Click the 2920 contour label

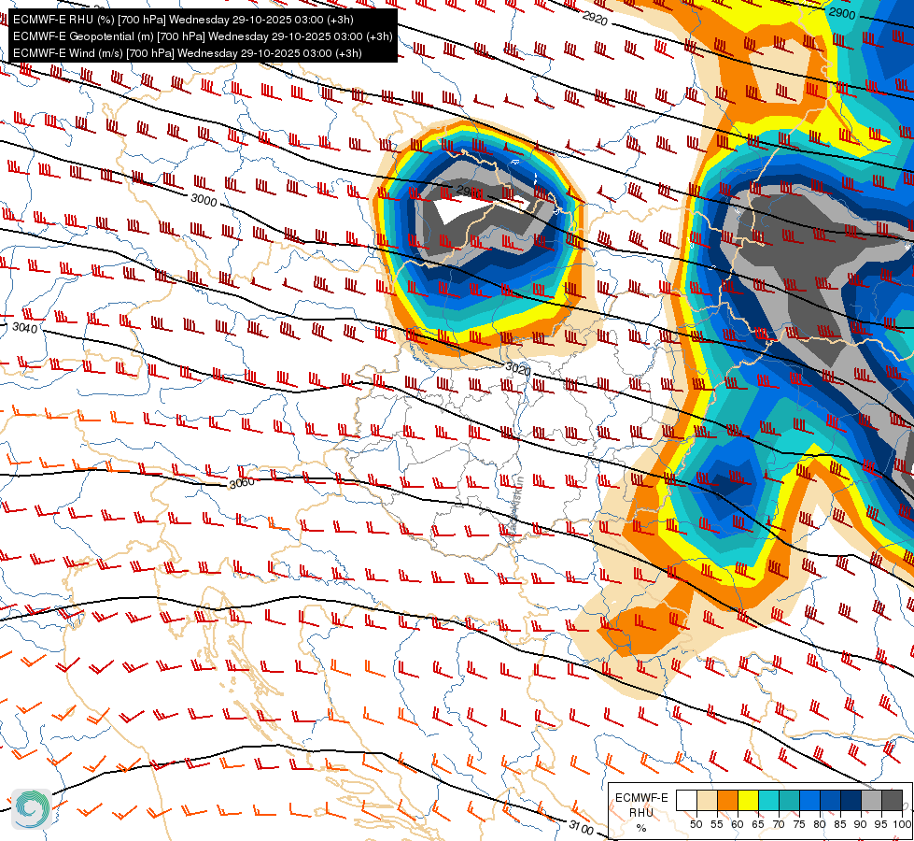(x=595, y=19)
